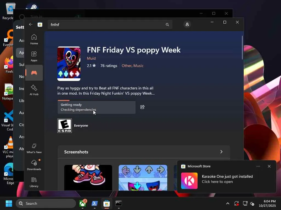281x210 pixels.
Task: Click the Muid publisher link
Action: click(91, 59)
